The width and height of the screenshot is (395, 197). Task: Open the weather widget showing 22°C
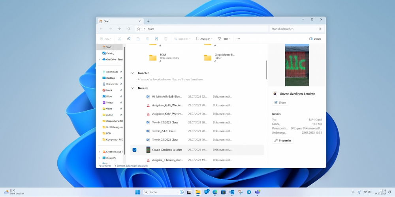coord(14,192)
